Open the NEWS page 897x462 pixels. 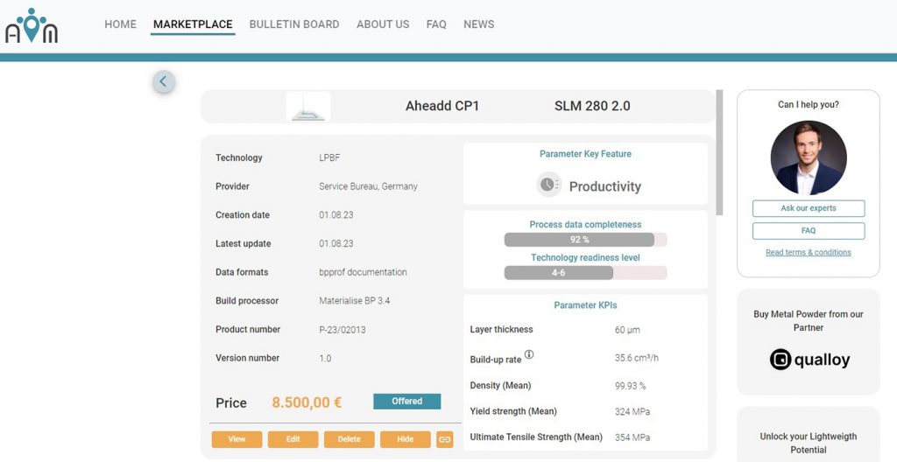pos(479,24)
